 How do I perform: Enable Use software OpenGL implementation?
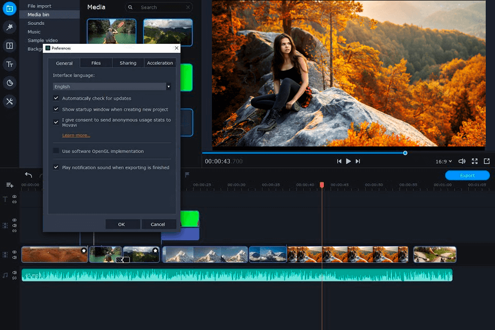pos(56,151)
